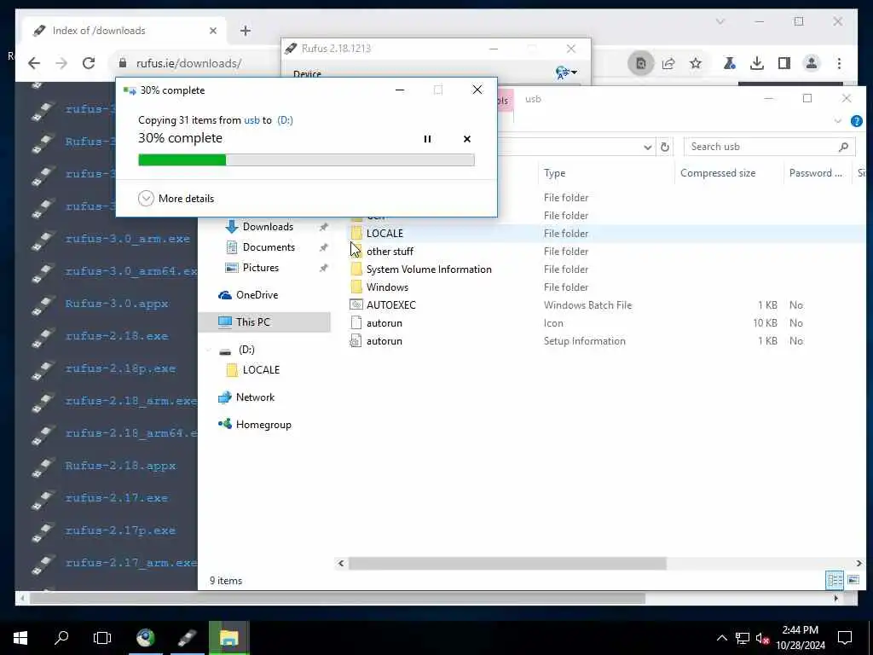Select Downloads in Explorer quick access
The image size is (873, 655).
(267, 227)
